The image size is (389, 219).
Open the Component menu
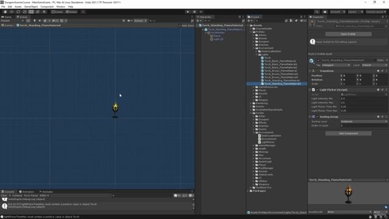pos(47,7)
